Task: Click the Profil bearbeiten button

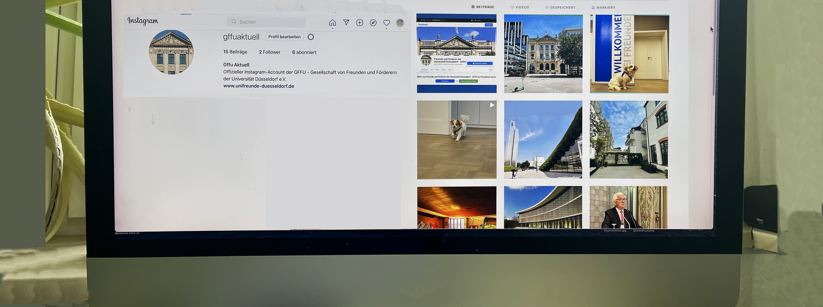Action: [284, 37]
